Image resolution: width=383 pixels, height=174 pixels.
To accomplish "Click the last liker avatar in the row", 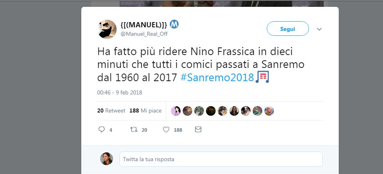I will click(269, 111).
